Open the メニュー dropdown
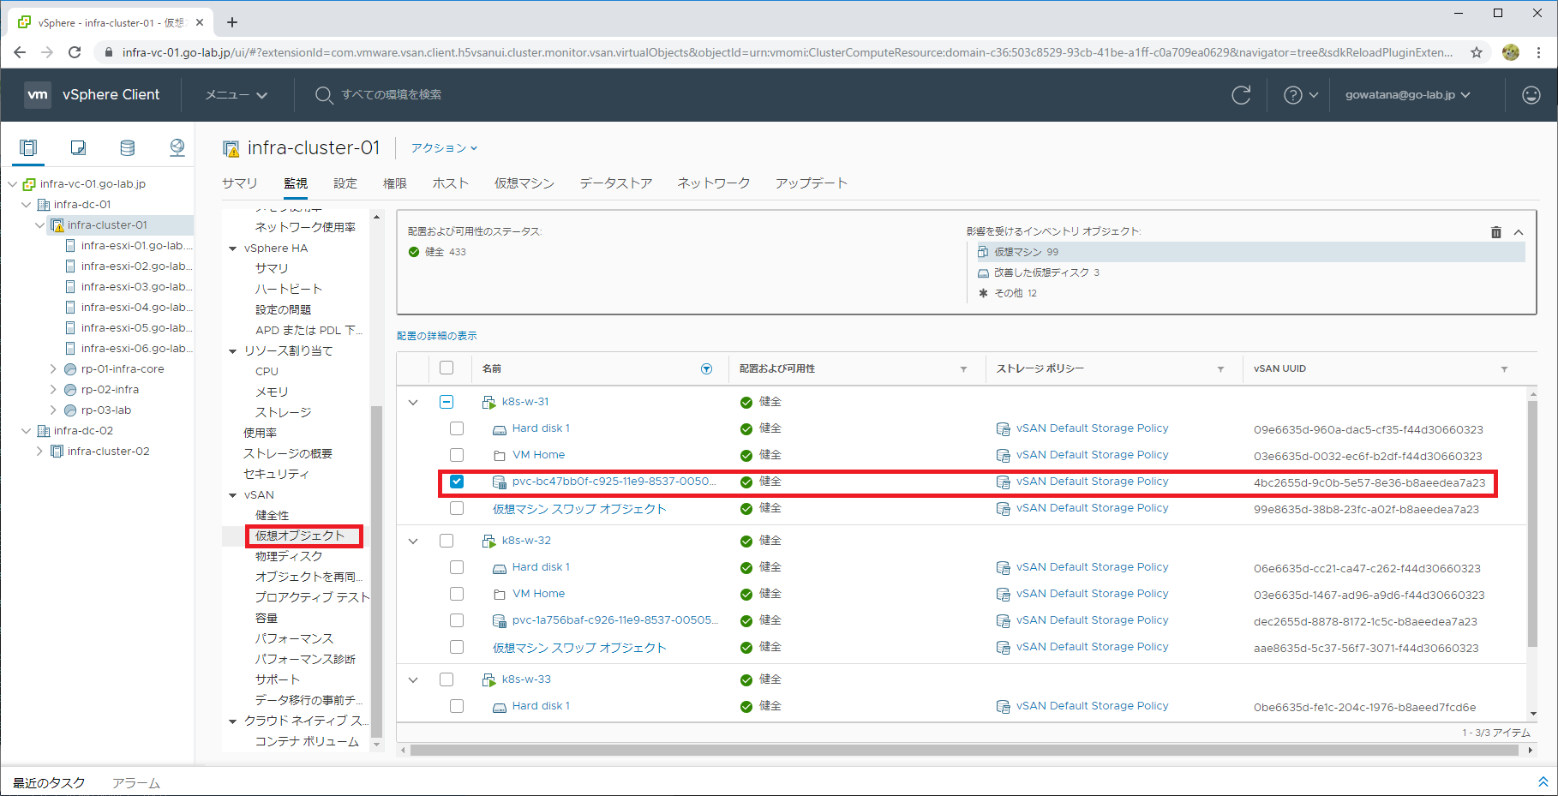Screen dimensions: 1558x796 [x=237, y=95]
